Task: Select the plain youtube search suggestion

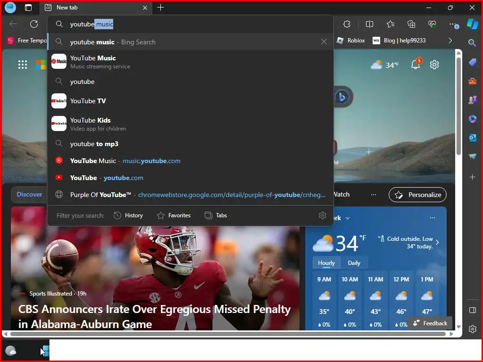Action: [191, 82]
